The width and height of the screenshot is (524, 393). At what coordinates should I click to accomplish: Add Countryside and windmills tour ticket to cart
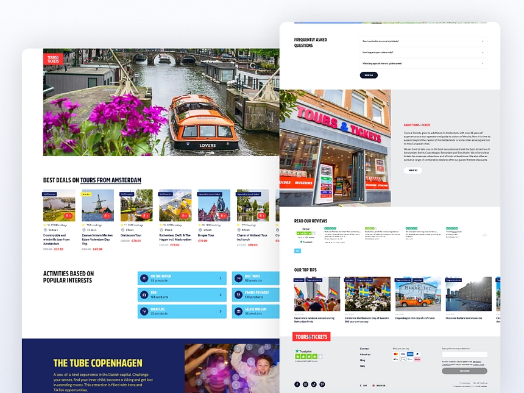[x=68, y=216]
